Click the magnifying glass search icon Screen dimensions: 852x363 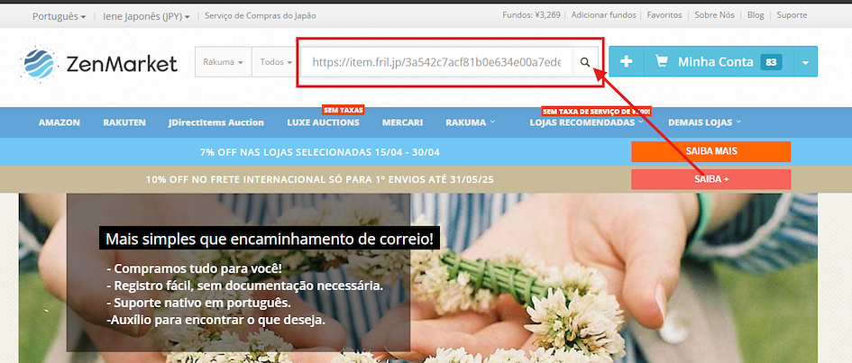click(585, 63)
